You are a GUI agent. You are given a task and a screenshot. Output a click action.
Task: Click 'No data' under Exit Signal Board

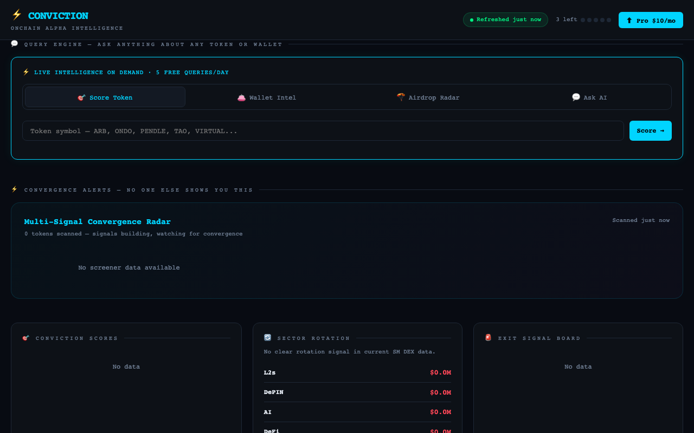(578, 366)
